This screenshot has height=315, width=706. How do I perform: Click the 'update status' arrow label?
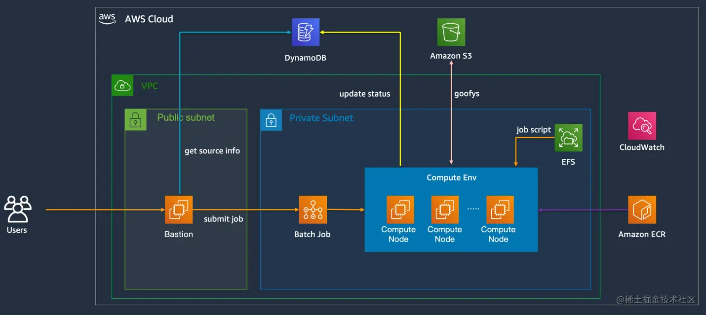click(365, 94)
